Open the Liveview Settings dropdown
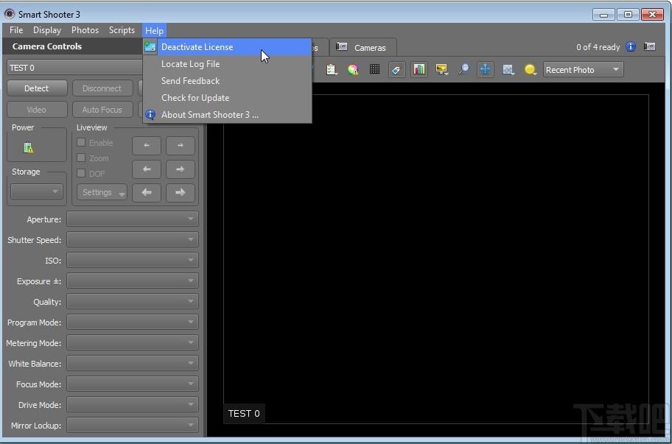Viewport: 672px width, 444px height. (x=102, y=193)
